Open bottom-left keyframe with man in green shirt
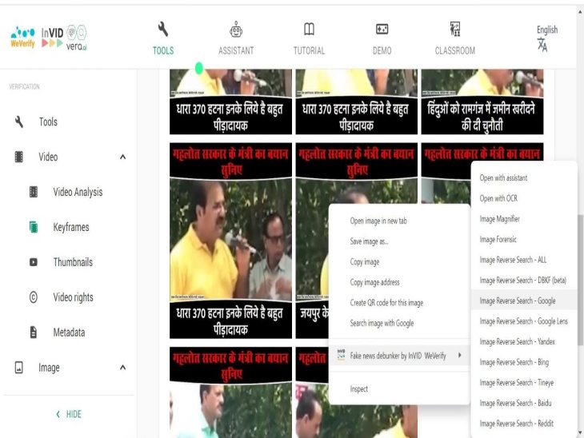The image size is (584, 438). 230,392
